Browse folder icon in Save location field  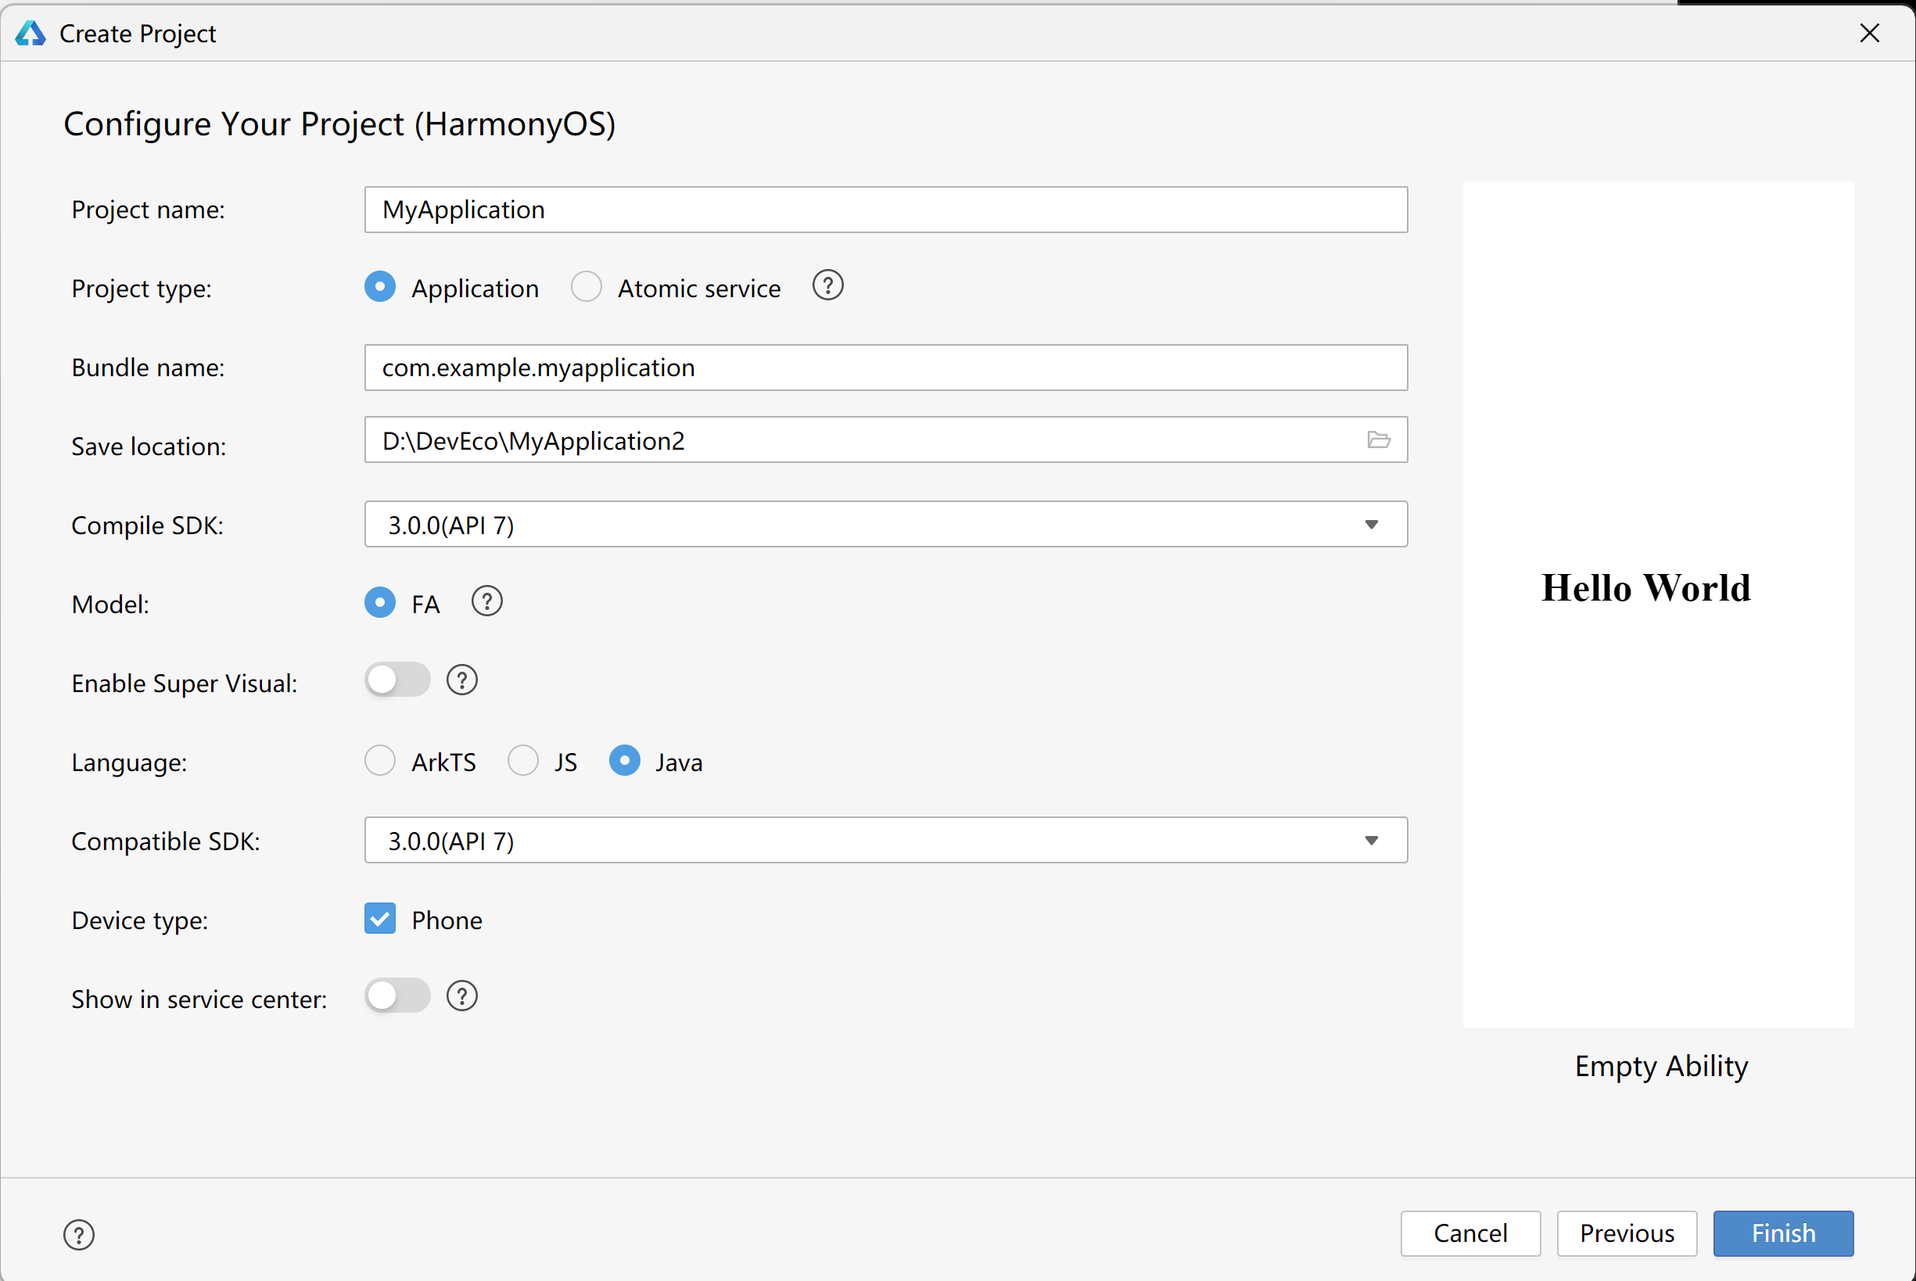pyautogui.click(x=1378, y=440)
